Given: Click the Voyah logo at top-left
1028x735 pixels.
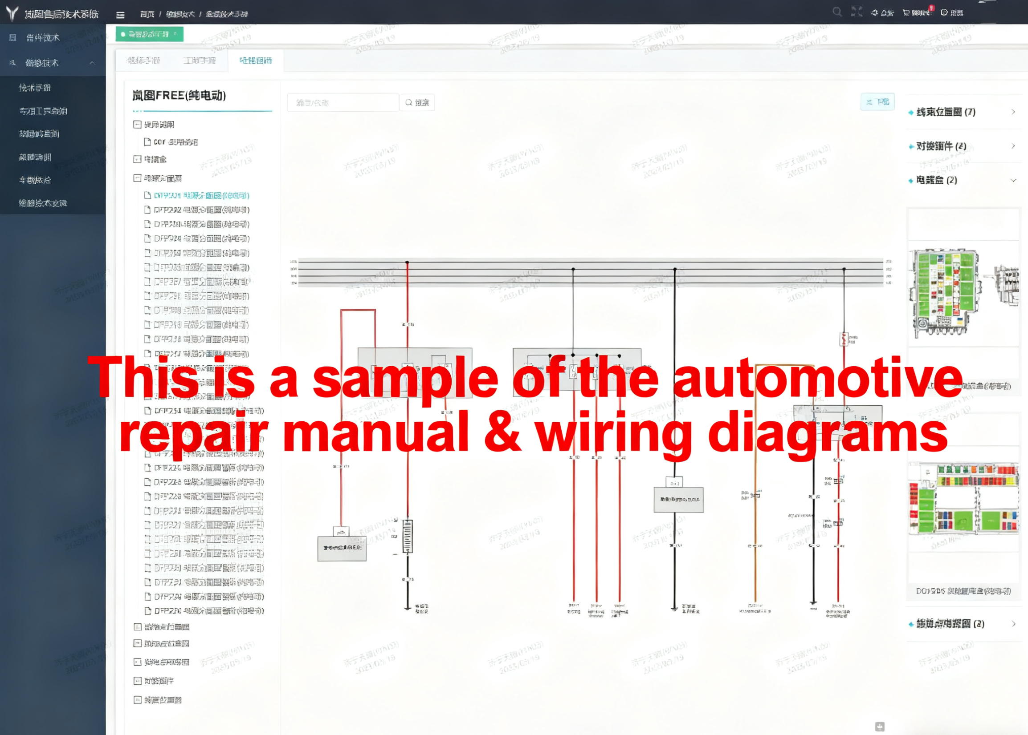Looking at the screenshot, I should click(x=12, y=13).
